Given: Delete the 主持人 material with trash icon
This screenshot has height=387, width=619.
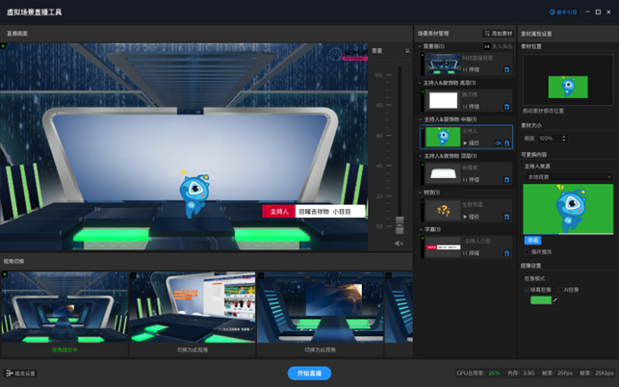Looking at the screenshot, I should (507, 143).
